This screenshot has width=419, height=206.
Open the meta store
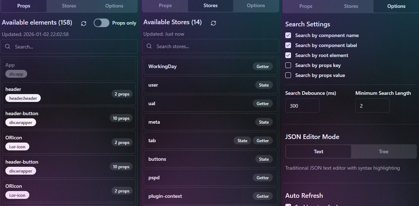211,122
